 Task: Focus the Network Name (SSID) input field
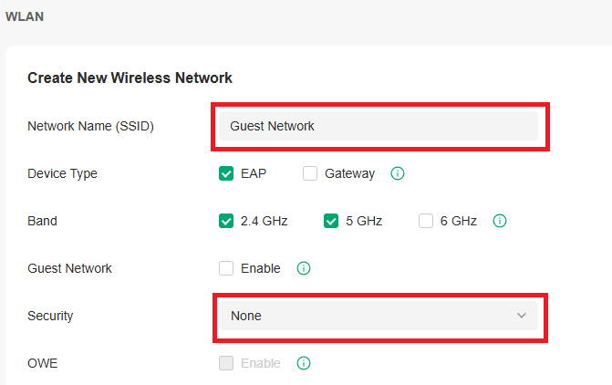[x=379, y=126]
